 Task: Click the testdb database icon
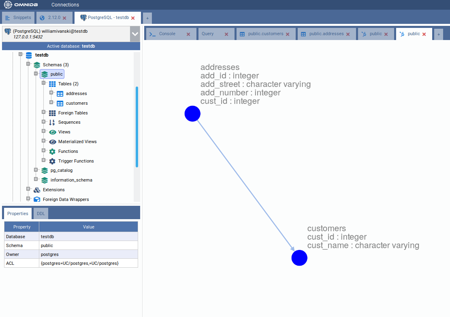[29, 55]
